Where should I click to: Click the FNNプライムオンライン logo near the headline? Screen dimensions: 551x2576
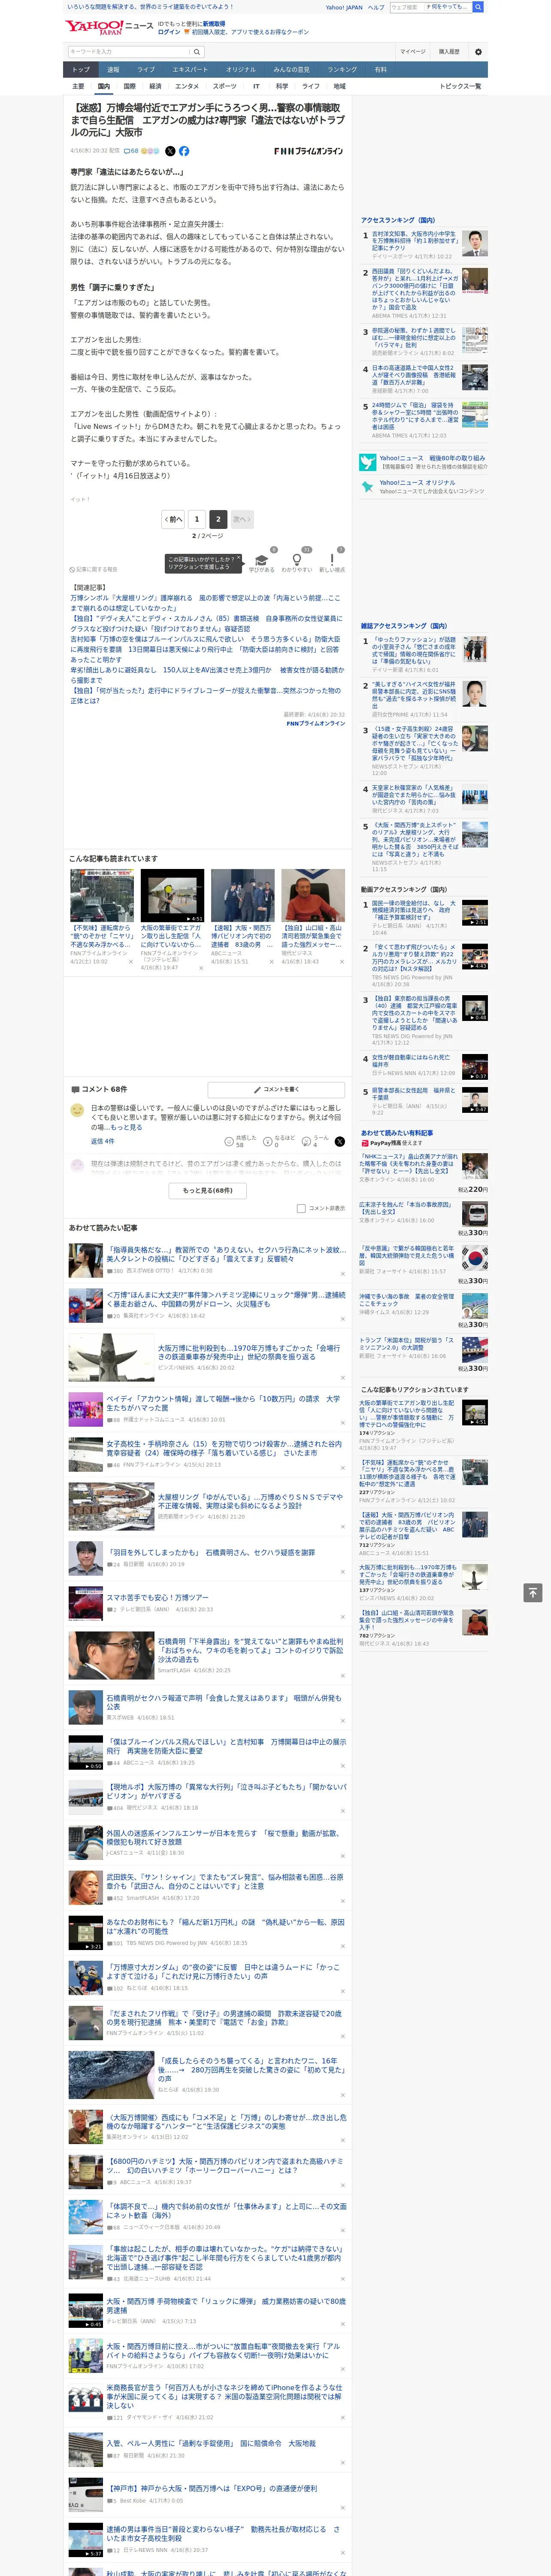pyautogui.click(x=308, y=151)
